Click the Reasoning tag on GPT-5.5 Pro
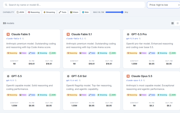Image resolution: width=180 pixels, height=113 pixels. pos(132,53)
